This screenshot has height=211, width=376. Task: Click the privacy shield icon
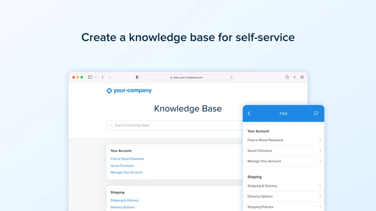(x=137, y=77)
